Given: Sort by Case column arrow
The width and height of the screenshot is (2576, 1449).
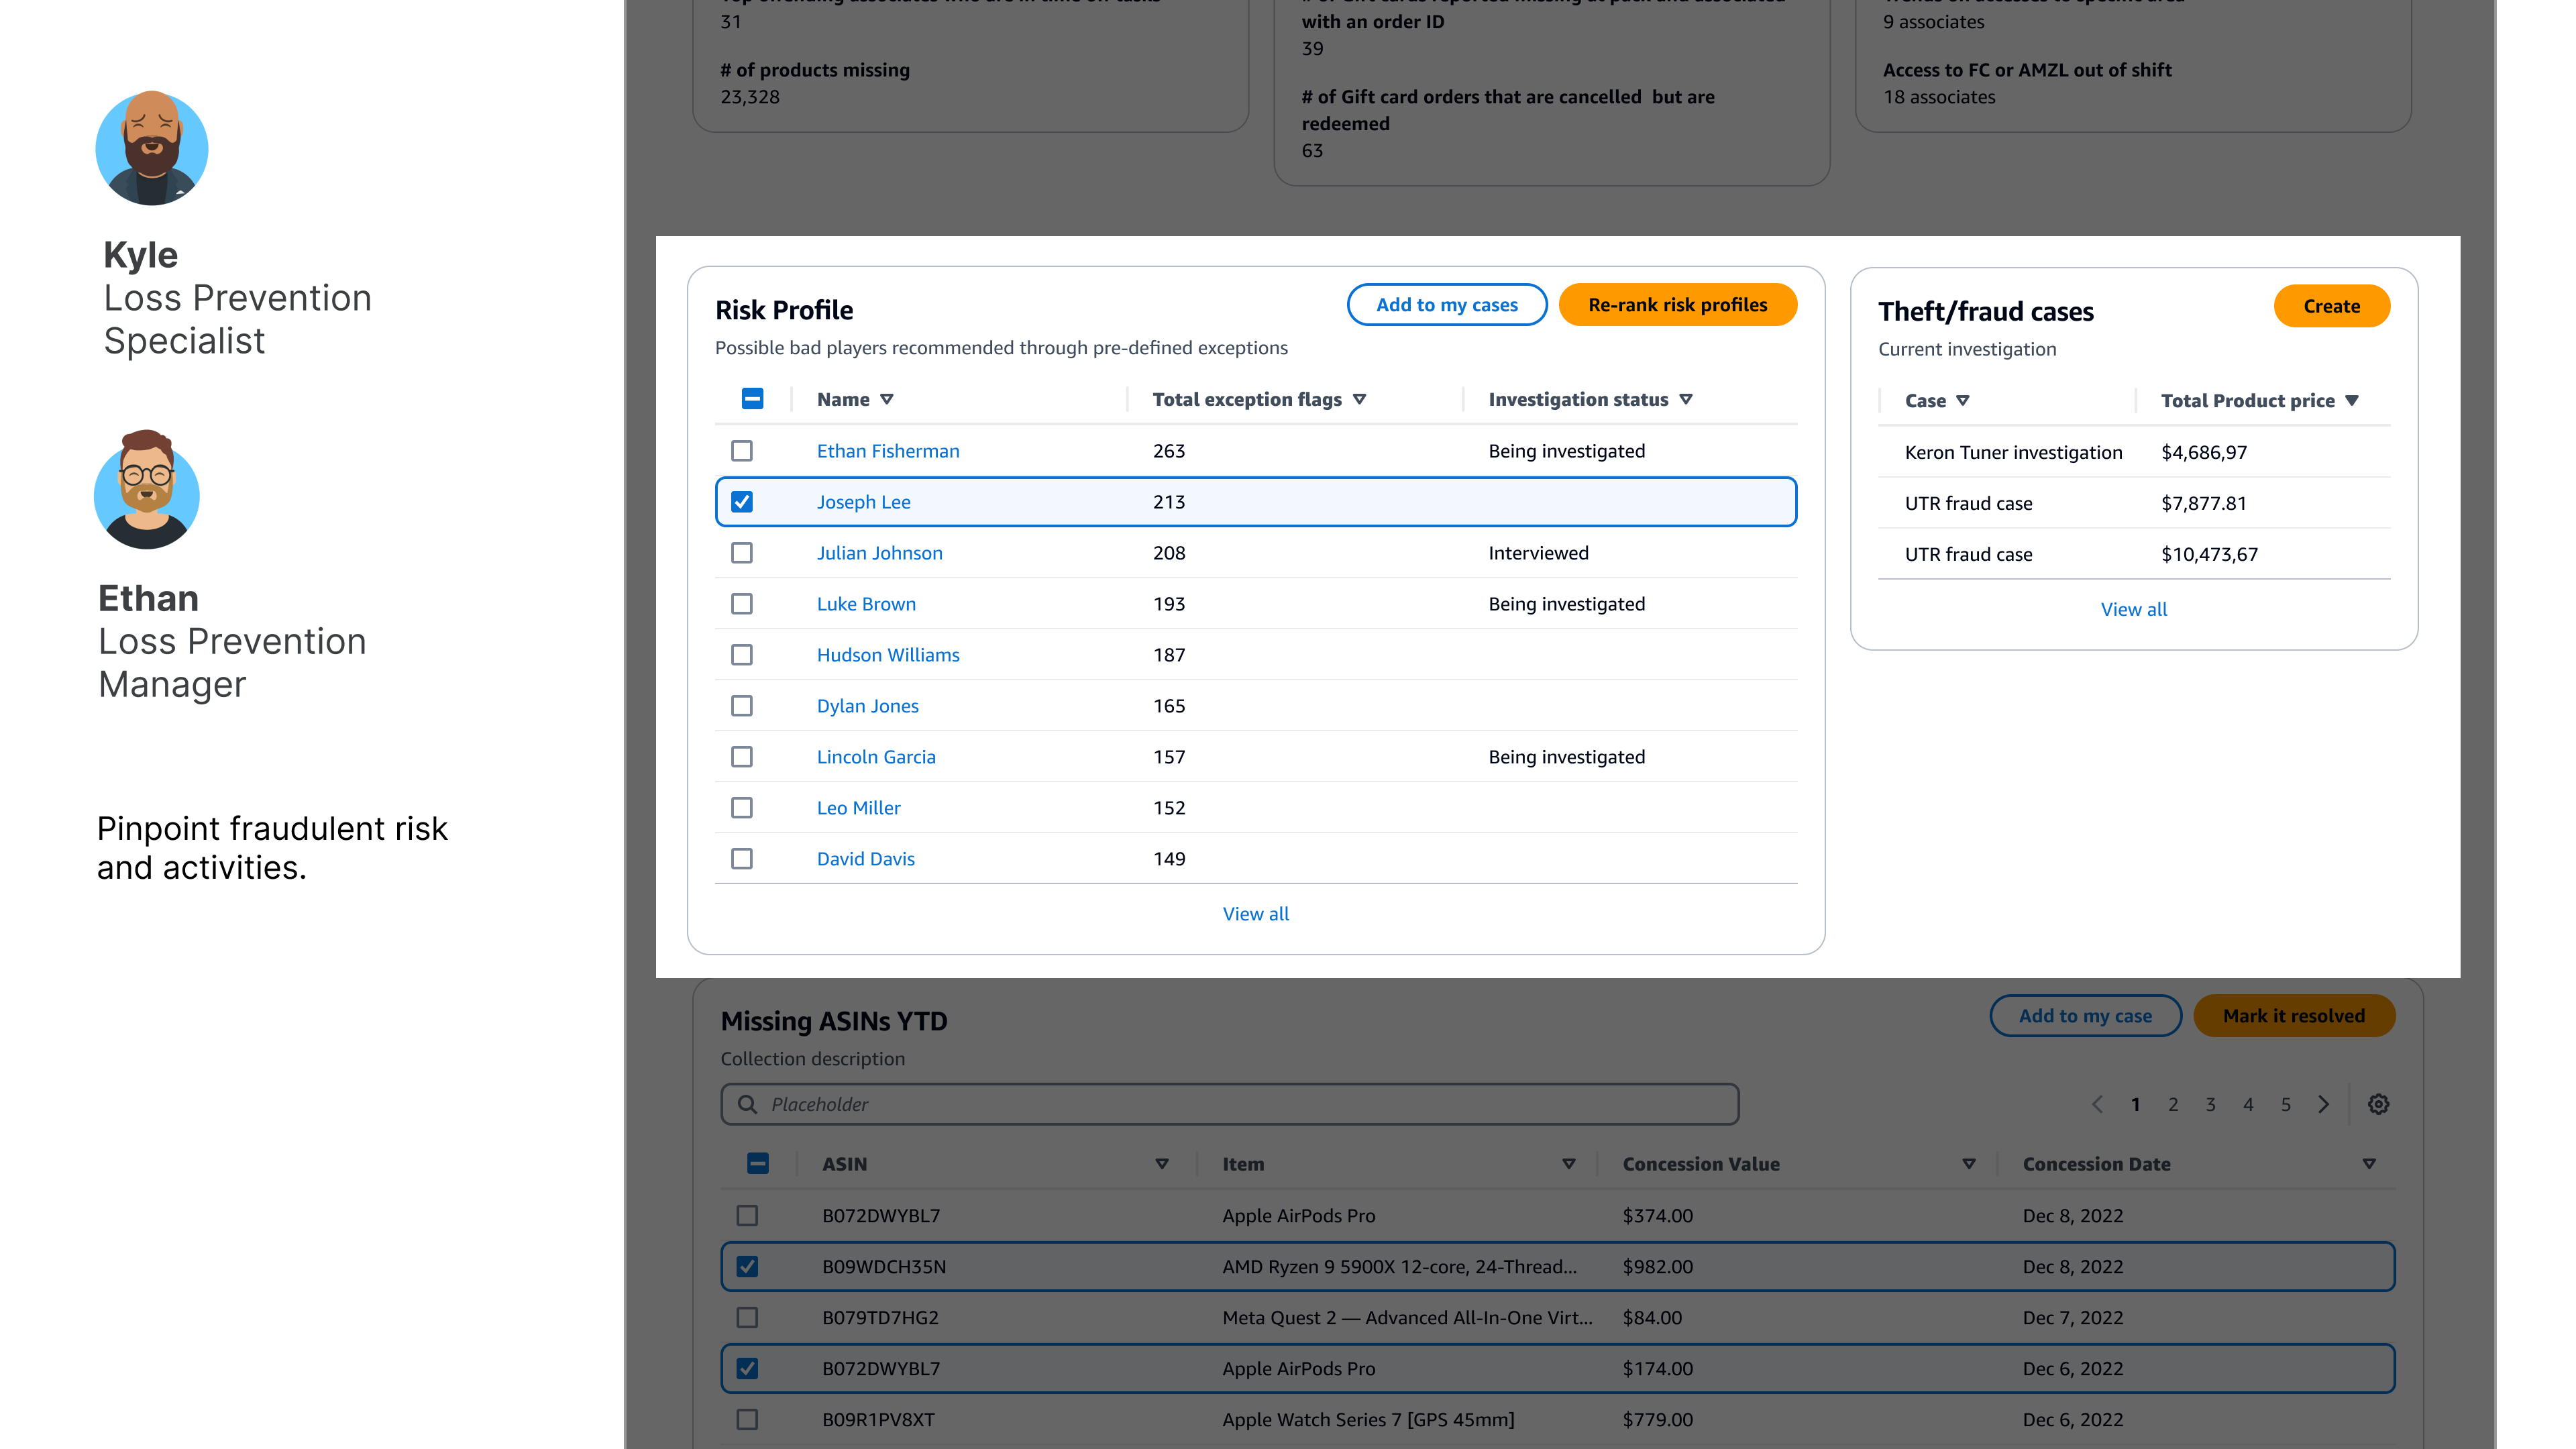Looking at the screenshot, I should point(1963,400).
